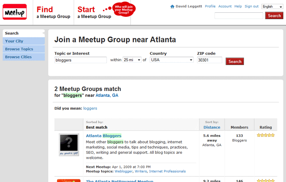Select Browse Cities in the sidebar

coord(24,57)
